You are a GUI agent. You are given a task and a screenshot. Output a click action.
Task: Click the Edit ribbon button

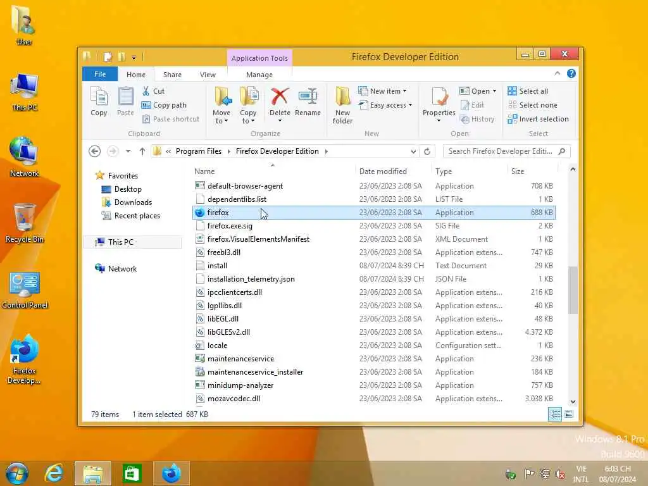click(x=472, y=105)
